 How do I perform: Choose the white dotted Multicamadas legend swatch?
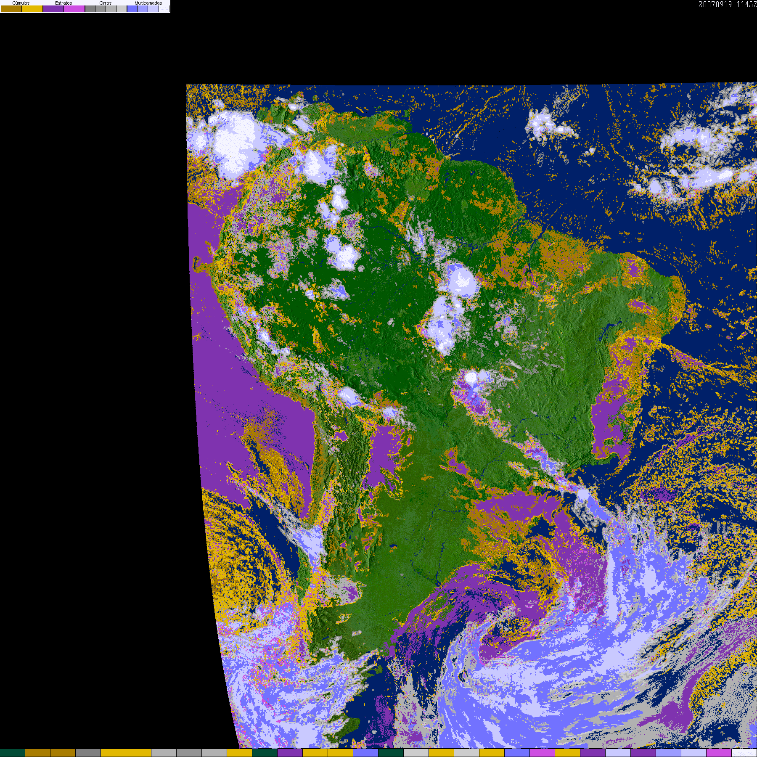[x=164, y=8]
